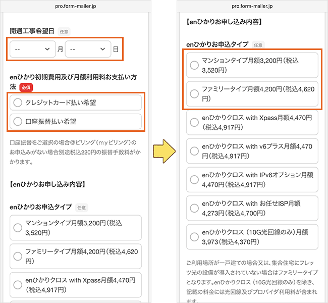Open the month dropdown for 開通工事希望日
The height and width of the screenshot is (303, 328).
(x=33, y=49)
